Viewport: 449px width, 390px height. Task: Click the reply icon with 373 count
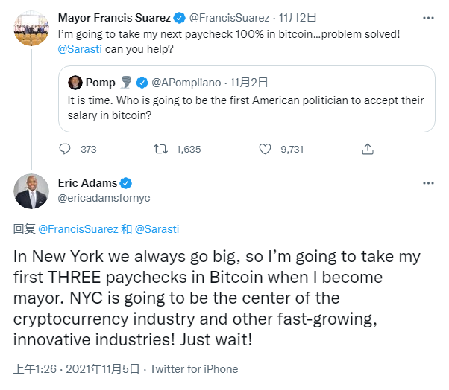tap(65, 149)
